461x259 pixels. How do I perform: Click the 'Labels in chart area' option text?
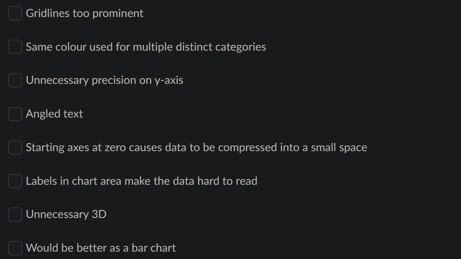click(142, 181)
